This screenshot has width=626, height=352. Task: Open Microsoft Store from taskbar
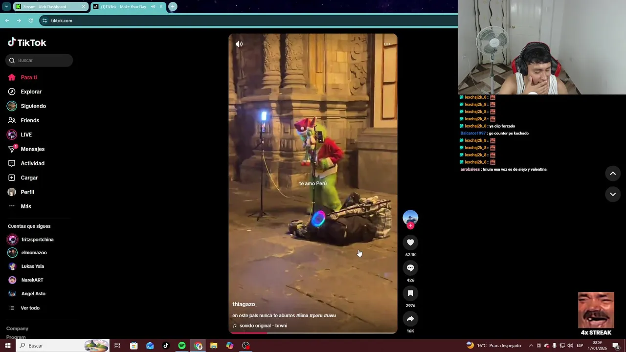(x=134, y=346)
